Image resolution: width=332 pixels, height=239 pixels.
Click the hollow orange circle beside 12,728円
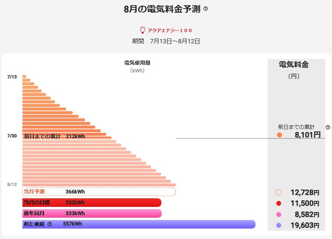tap(279, 193)
